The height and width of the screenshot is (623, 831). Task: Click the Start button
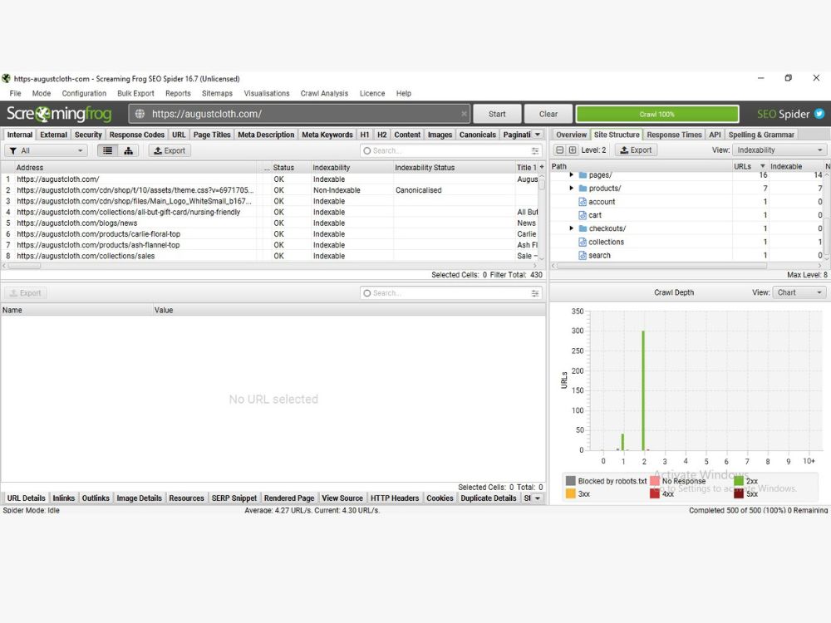(x=497, y=114)
